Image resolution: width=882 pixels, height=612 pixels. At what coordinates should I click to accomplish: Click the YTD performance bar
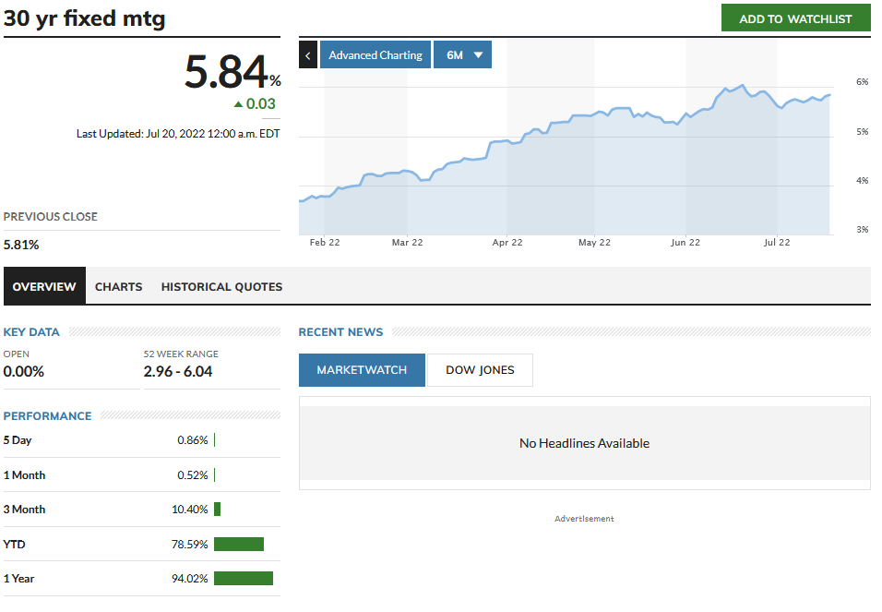point(239,544)
